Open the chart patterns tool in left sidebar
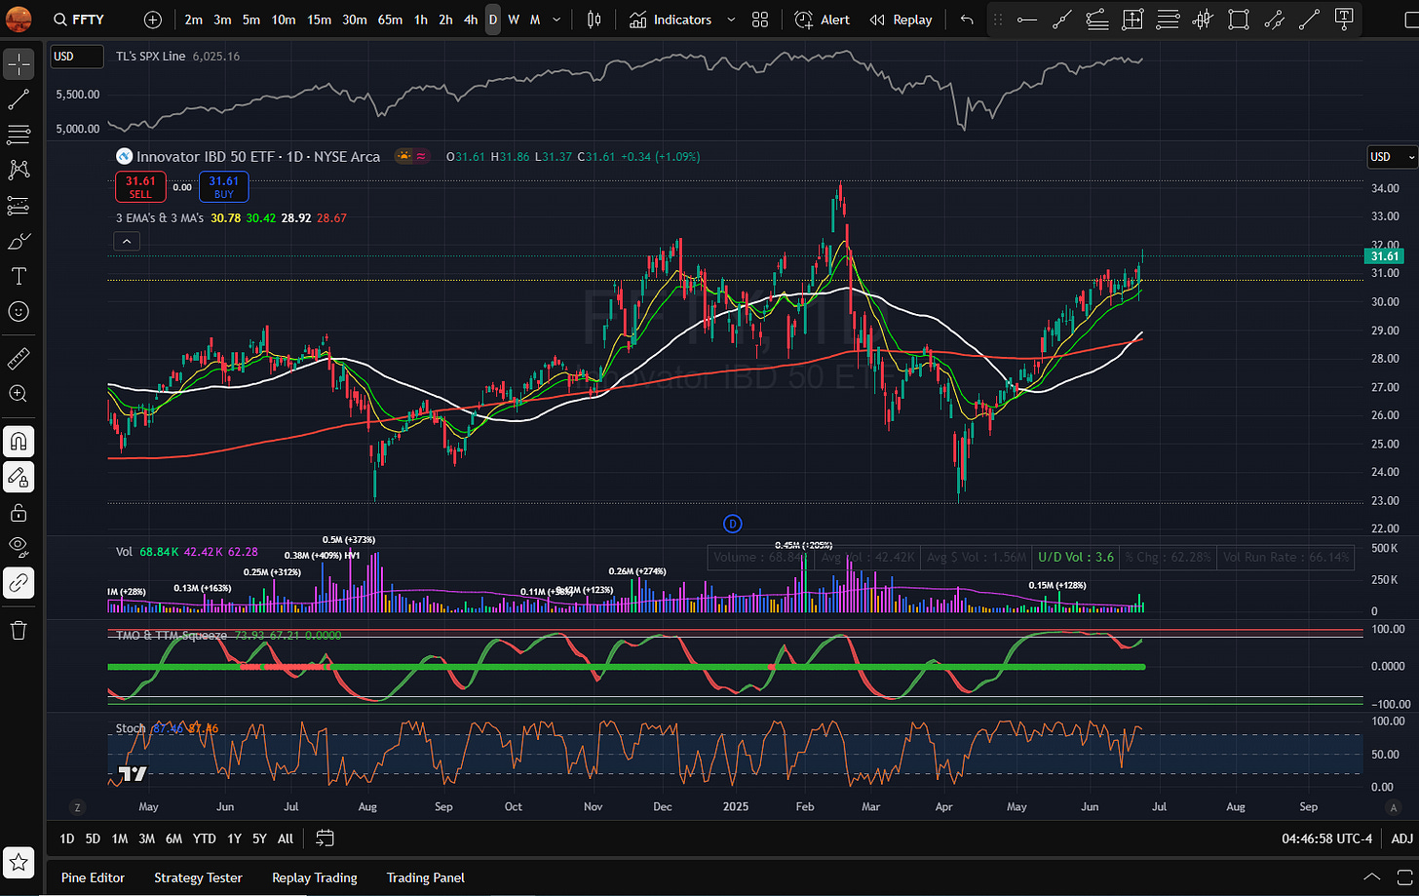The width and height of the screenshot is (1419, 896). [x=19, y=170]
